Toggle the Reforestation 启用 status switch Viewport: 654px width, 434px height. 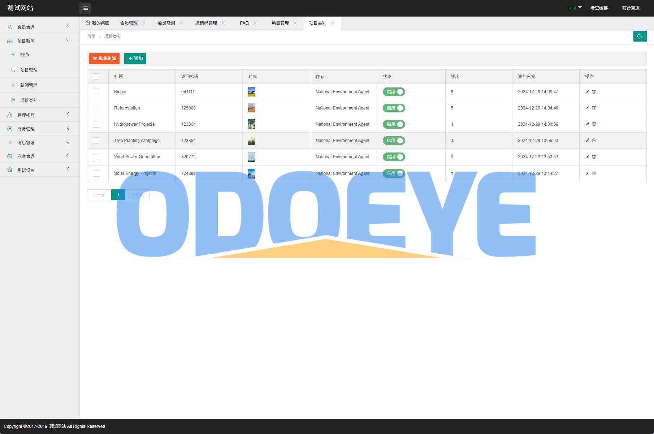[394, 108]
